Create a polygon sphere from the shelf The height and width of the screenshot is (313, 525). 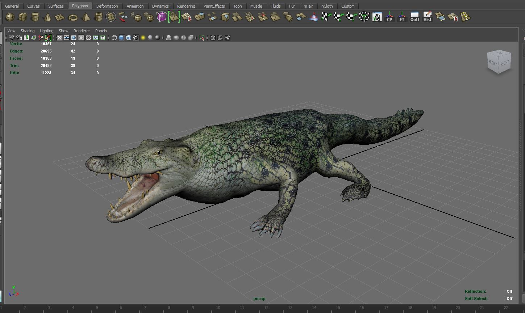coord(10,17)
